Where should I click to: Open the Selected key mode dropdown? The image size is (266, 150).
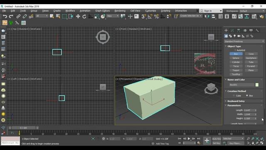point(233,139)
